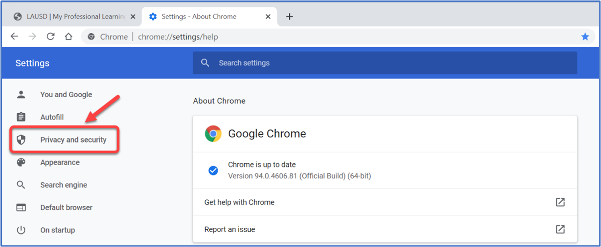The image size is (601, 247).
Task: Click the shield icon for Privacy and security
Action: (21, 139)
